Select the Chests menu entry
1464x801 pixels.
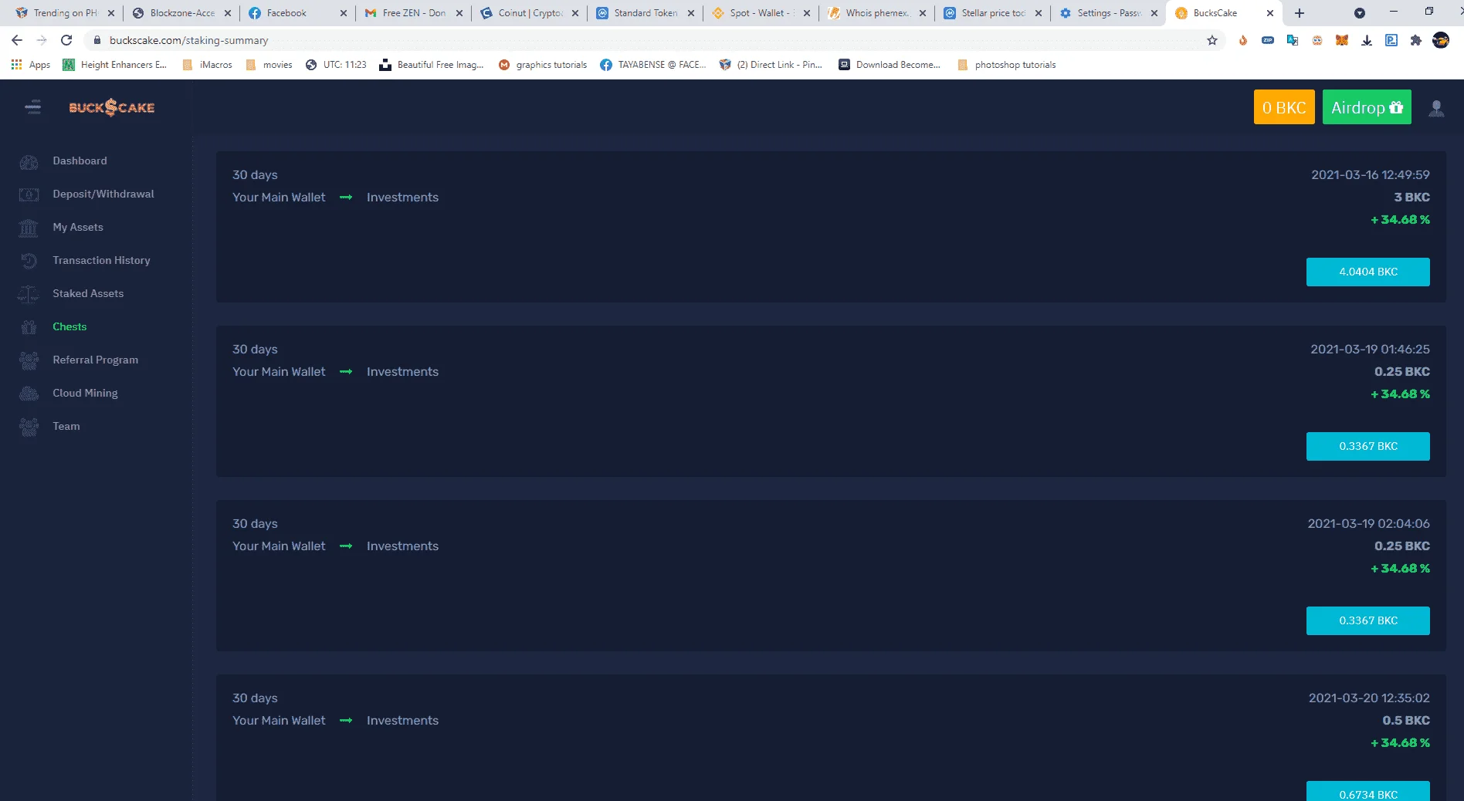[69, 326]
